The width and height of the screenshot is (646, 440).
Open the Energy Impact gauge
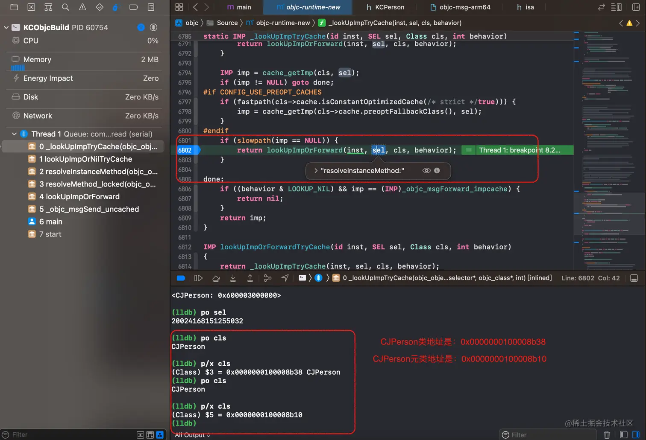coord(85,78)
